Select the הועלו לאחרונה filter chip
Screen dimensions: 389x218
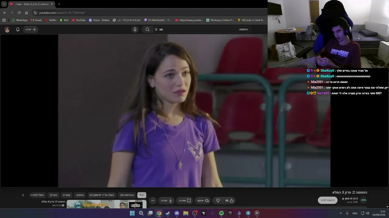pyautogui.click(x=37, y=195)
